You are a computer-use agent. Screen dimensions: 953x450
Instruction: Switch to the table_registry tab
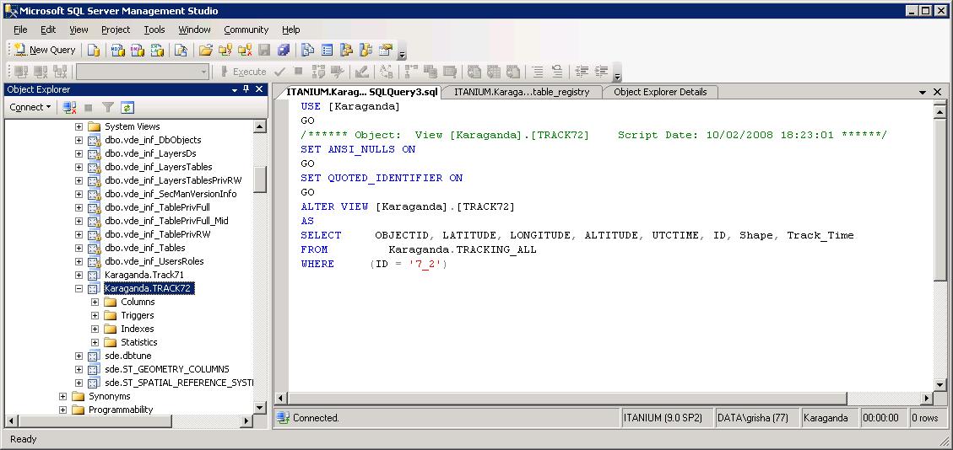click(x=522, y=92)
